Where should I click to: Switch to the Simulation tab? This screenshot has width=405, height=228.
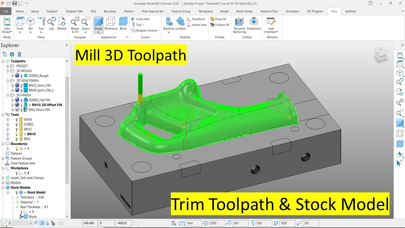292,11
